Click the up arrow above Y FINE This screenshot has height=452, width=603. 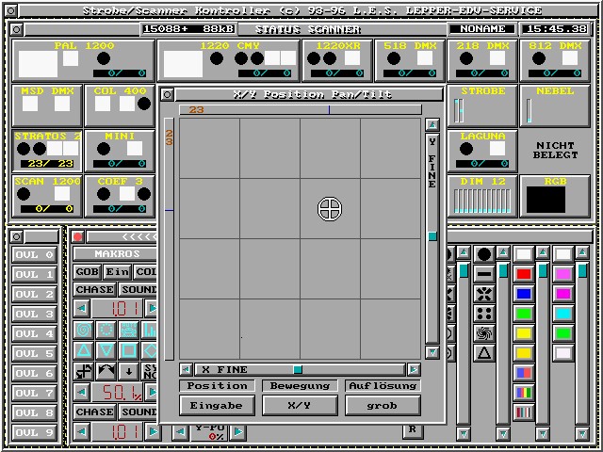[432, 125]
